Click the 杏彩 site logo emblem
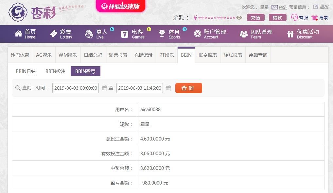The height and width of the screenshot is (193, 333). point(18,12)
